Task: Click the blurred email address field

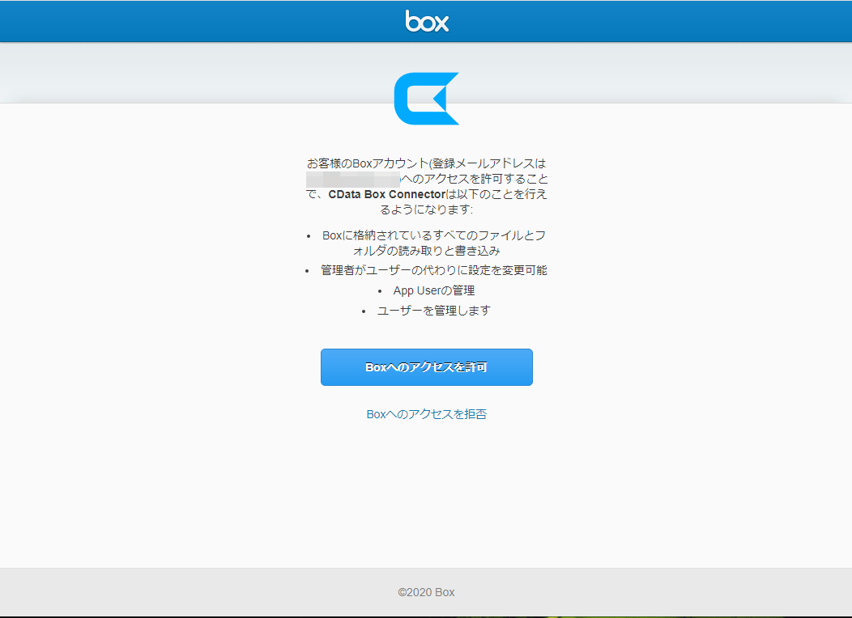Action: coord(353,179)
